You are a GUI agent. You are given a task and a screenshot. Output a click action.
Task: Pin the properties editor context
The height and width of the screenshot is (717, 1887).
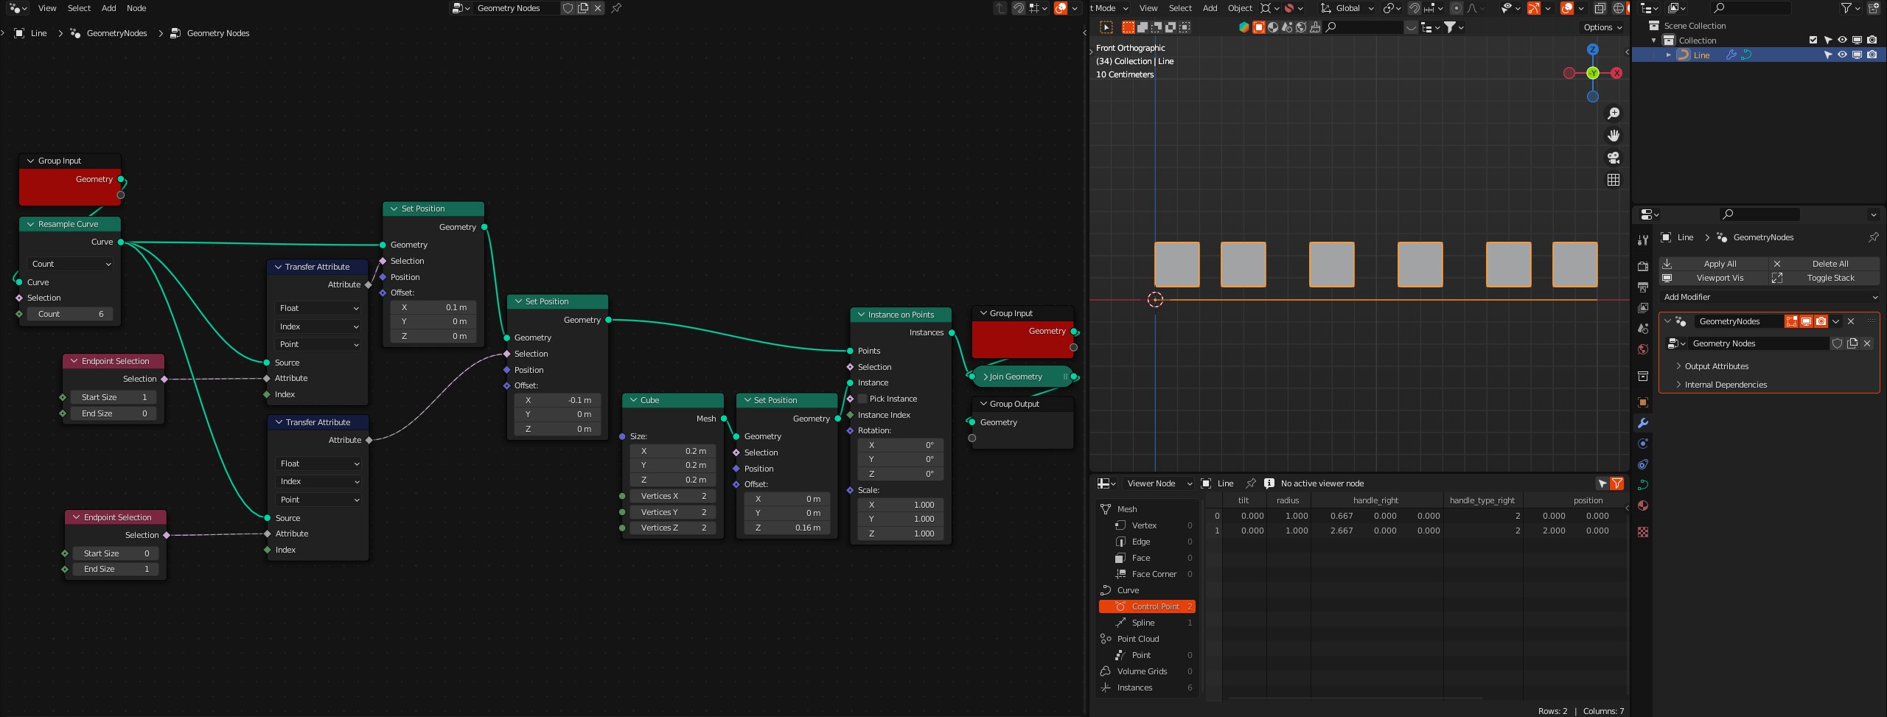pyautogui.click(x=1873, y=237)
